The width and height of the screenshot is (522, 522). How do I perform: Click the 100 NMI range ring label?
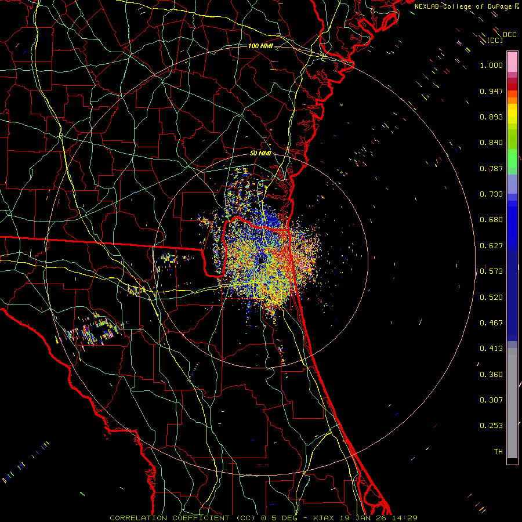click(x=260, y=46)
